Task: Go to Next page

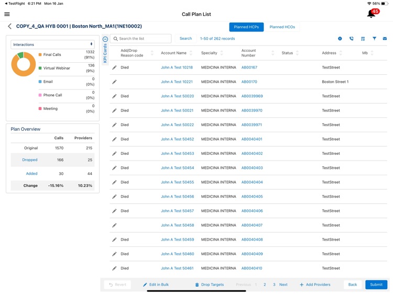Action: coord(283,285)
